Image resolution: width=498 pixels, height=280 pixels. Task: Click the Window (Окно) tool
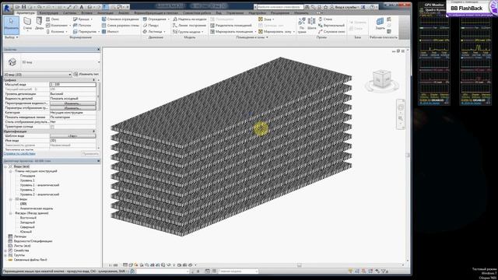[x=53, y=19]
